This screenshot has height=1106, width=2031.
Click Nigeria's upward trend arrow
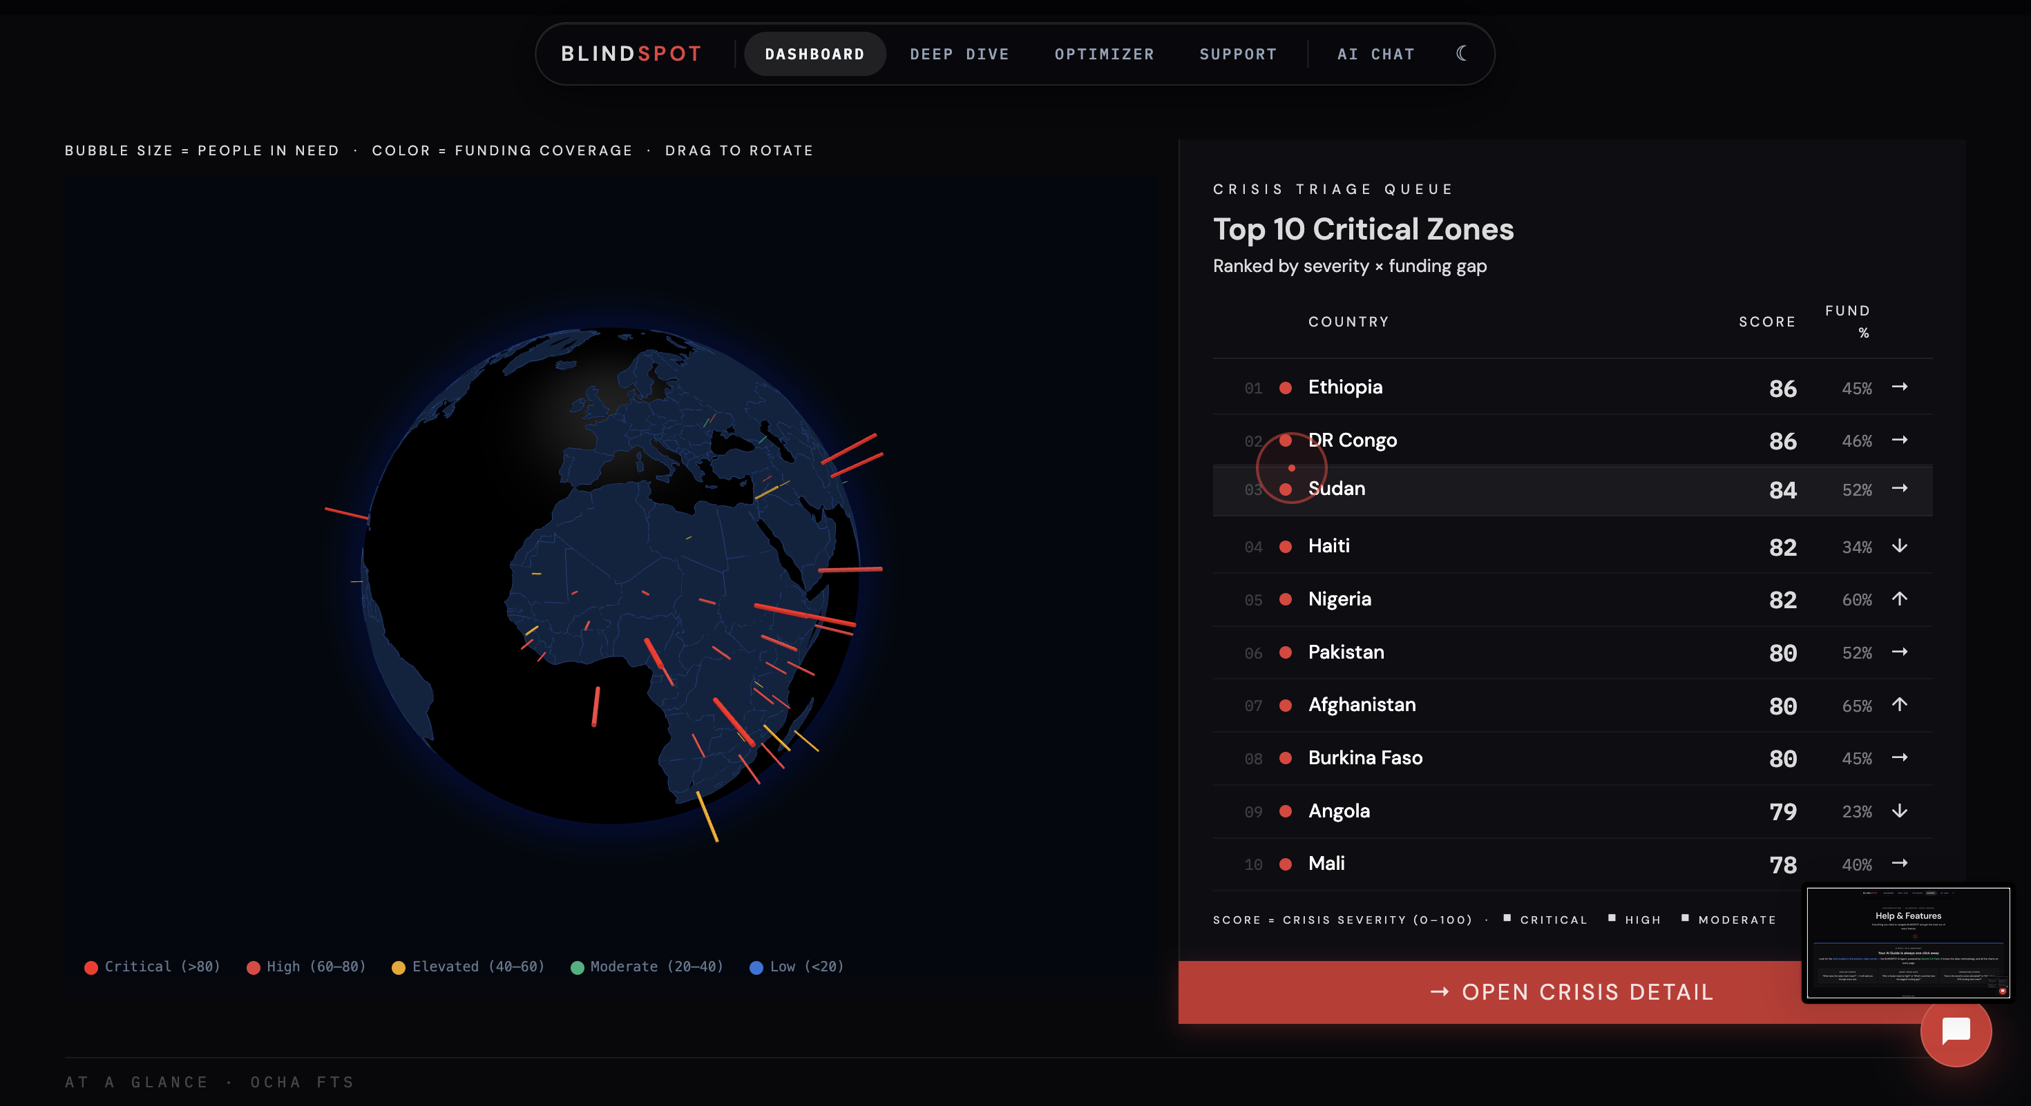tap(1899, 599)
